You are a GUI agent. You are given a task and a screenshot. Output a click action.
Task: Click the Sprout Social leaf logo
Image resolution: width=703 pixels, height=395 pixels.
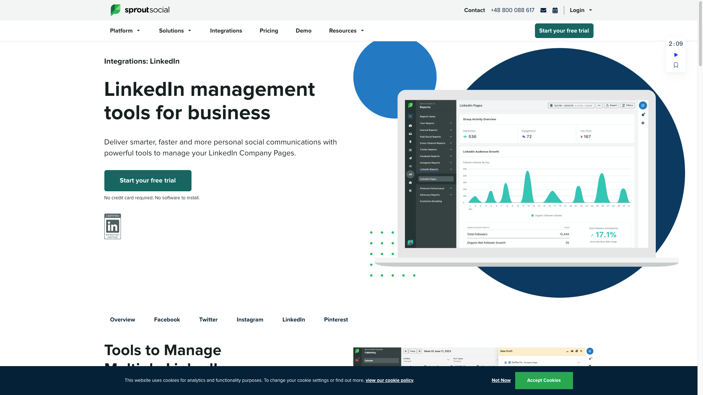pos(115,10)
